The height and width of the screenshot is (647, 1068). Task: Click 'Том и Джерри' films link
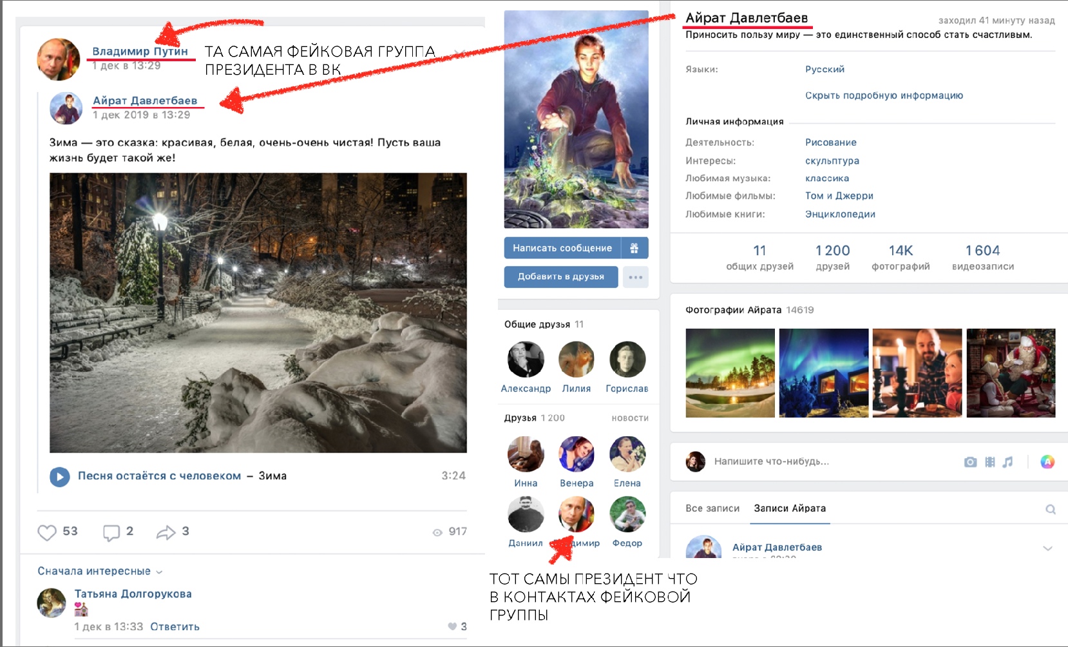tap(839, 196)
